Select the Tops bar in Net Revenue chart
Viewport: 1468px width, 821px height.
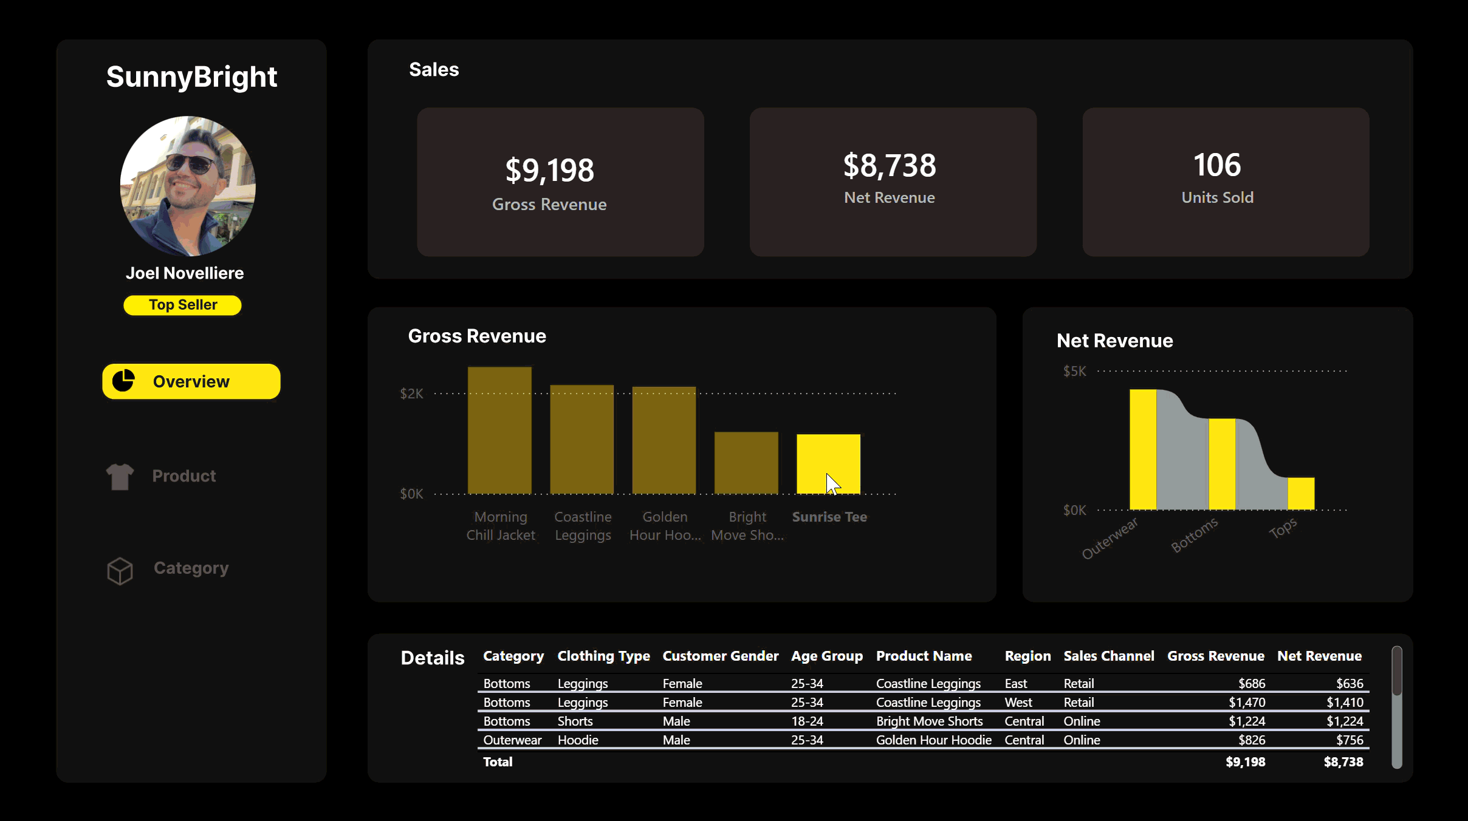(x=1301, y=493)
